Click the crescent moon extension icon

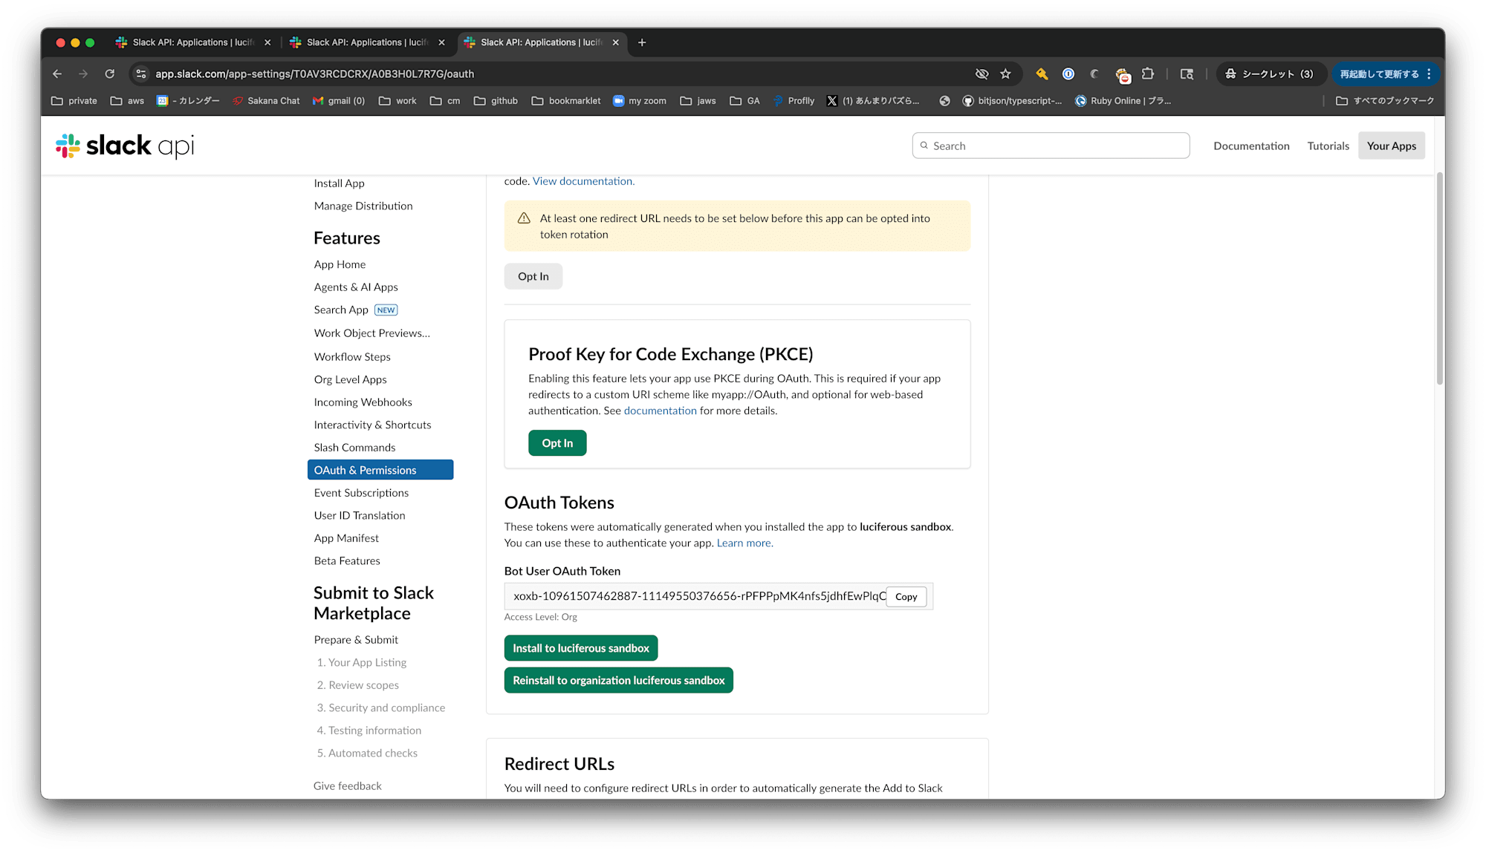coord(1094,73)
